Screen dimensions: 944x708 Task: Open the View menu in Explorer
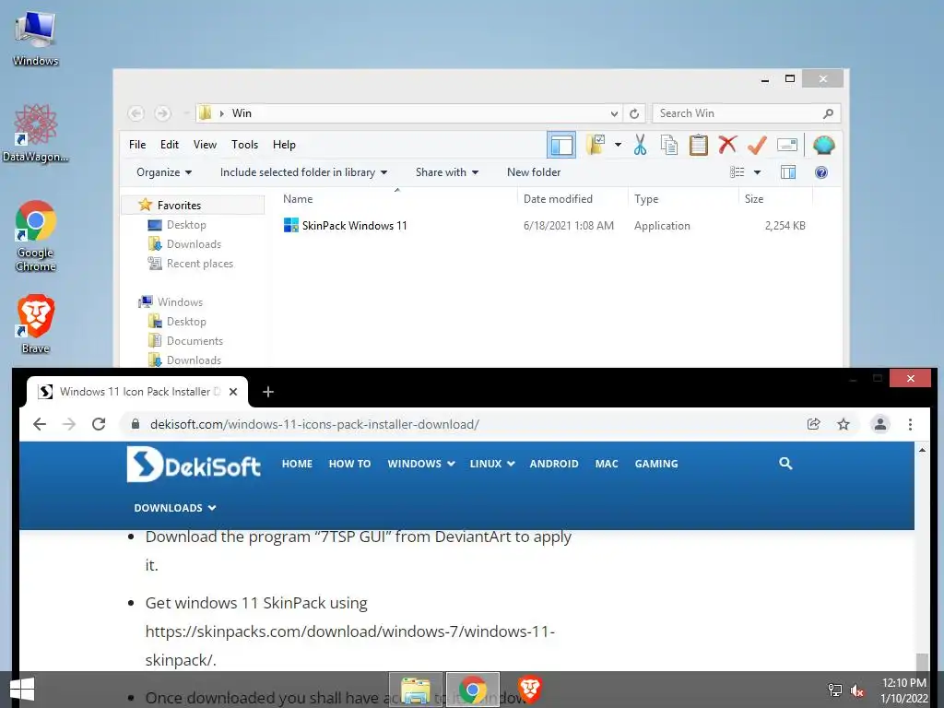pyautogui.click(x=205, y=145)
